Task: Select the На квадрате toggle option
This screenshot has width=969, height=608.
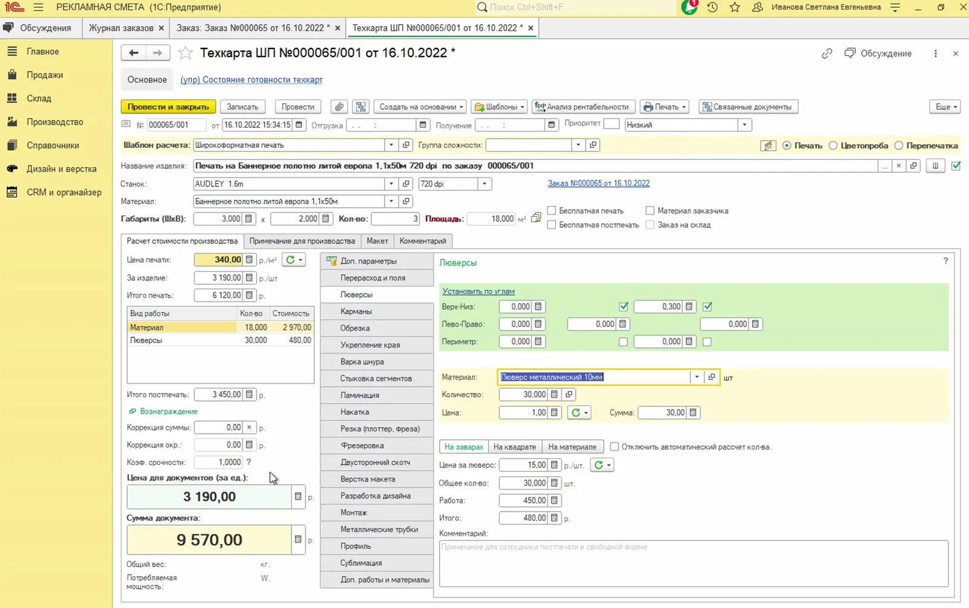Action: coord(514,447)
